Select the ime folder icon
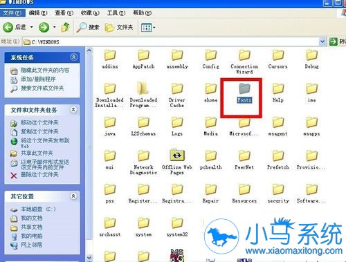The width and height of the screenshot is (346, 262). (312, 88)
